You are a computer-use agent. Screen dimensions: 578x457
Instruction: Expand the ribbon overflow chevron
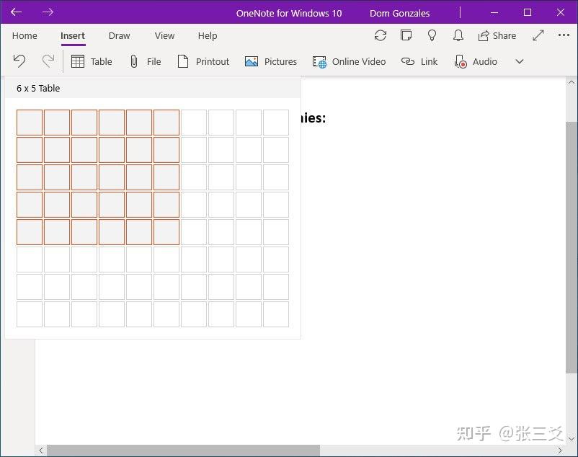click(519, 62)
